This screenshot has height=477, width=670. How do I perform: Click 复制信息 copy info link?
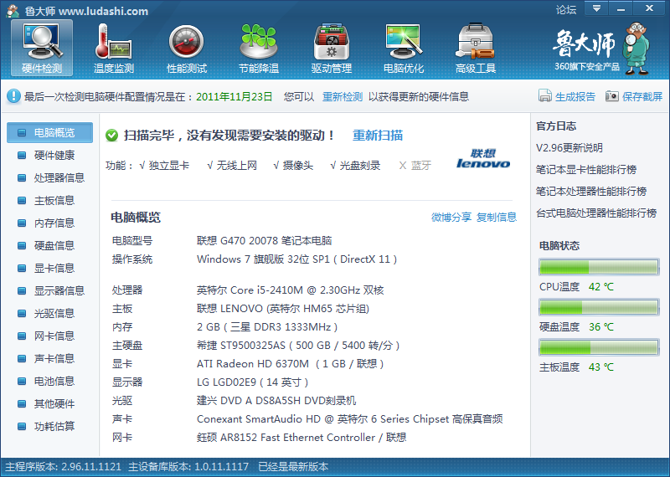[497, 218]
